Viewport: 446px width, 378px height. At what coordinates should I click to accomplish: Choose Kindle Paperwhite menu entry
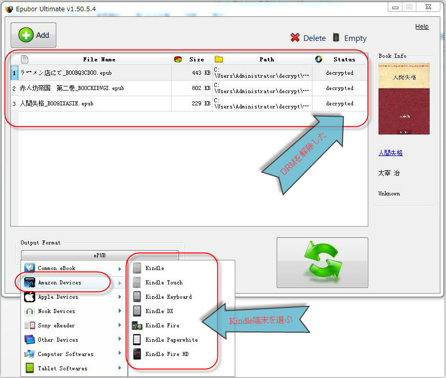[x=171, y=340]
